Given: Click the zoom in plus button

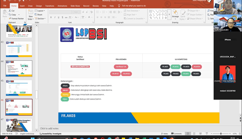Looking at the screenshot, I should point(230,134).
